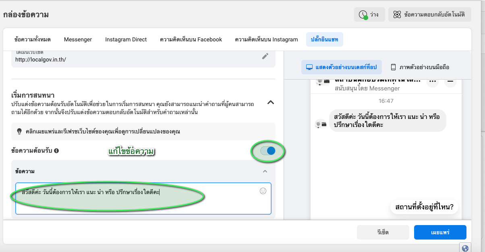The width and height of the screenshot is (485, 252).
Task: Switch preview to mobile view (ภาพตัวอย่างบนมือถือ)
Action: point(420,67)
